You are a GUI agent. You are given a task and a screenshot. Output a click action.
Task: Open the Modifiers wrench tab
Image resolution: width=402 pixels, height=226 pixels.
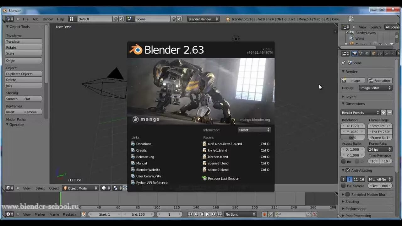pos(387,54)
